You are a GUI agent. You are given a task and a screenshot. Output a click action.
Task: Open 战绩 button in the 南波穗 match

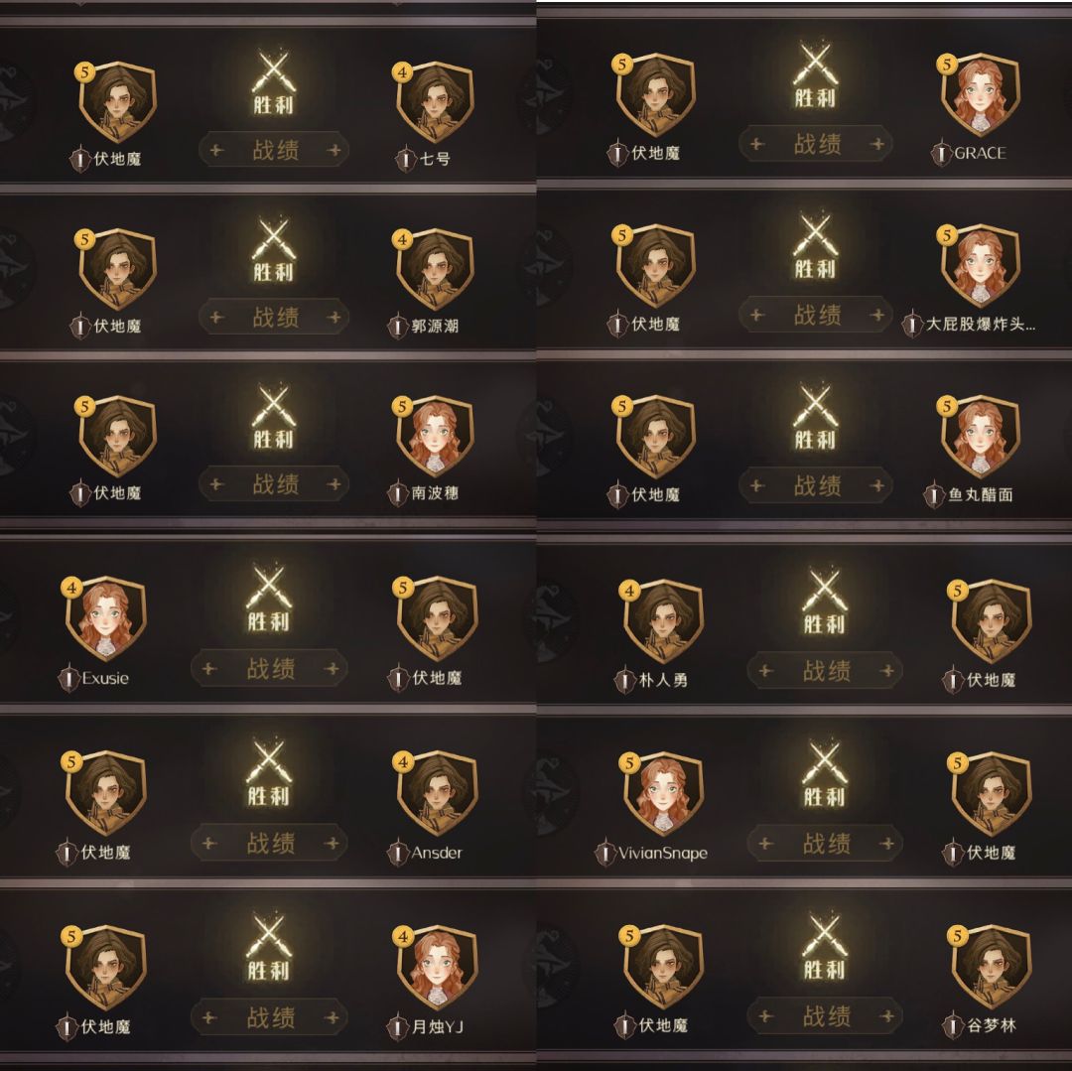tap(275, 484)
